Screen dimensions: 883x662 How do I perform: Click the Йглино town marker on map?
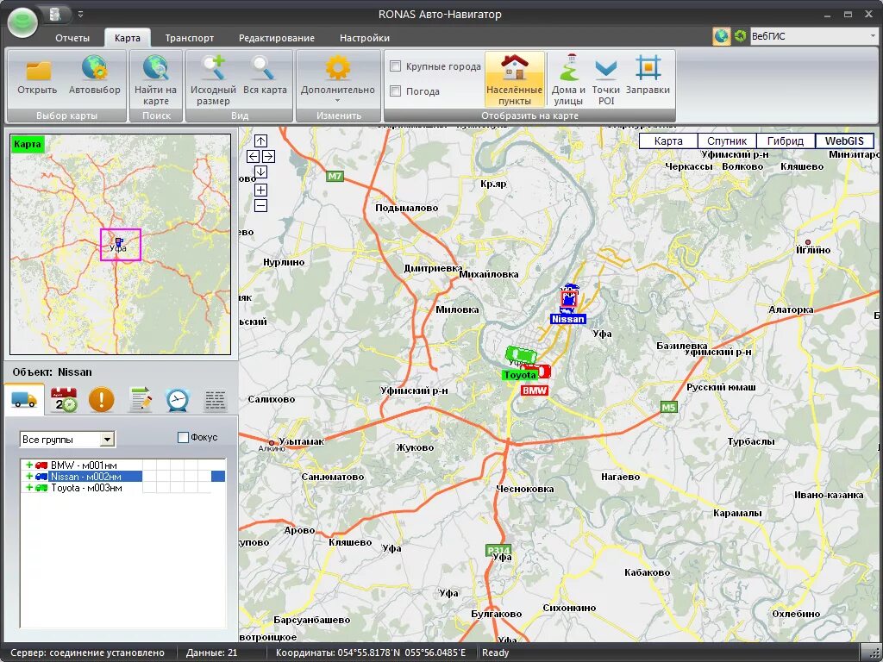click(807, 242)
